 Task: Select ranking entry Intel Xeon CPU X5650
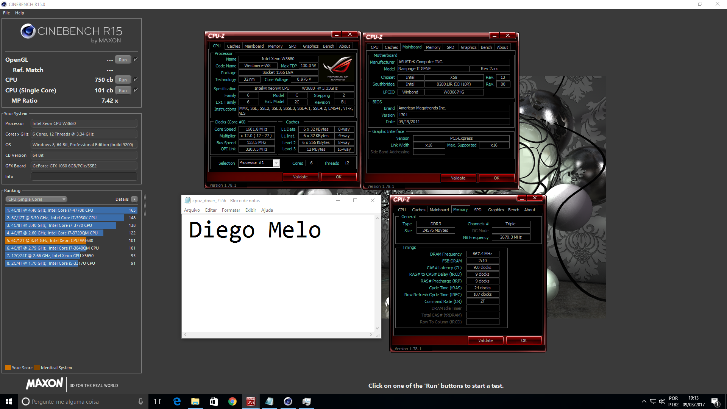(x=71, y=256)
